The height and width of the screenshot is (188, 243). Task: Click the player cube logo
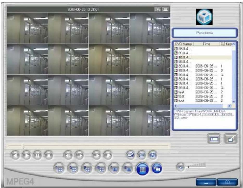(x=204, y=17)
